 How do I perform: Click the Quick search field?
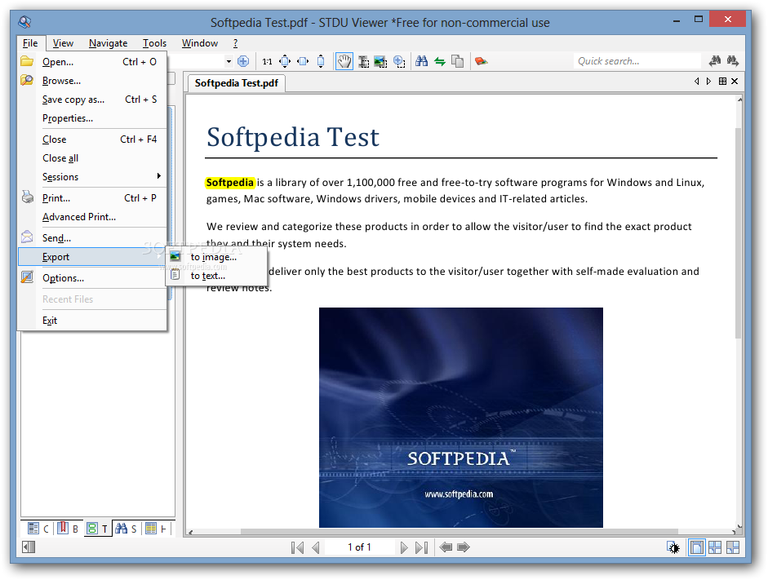[x=637, y=61]
